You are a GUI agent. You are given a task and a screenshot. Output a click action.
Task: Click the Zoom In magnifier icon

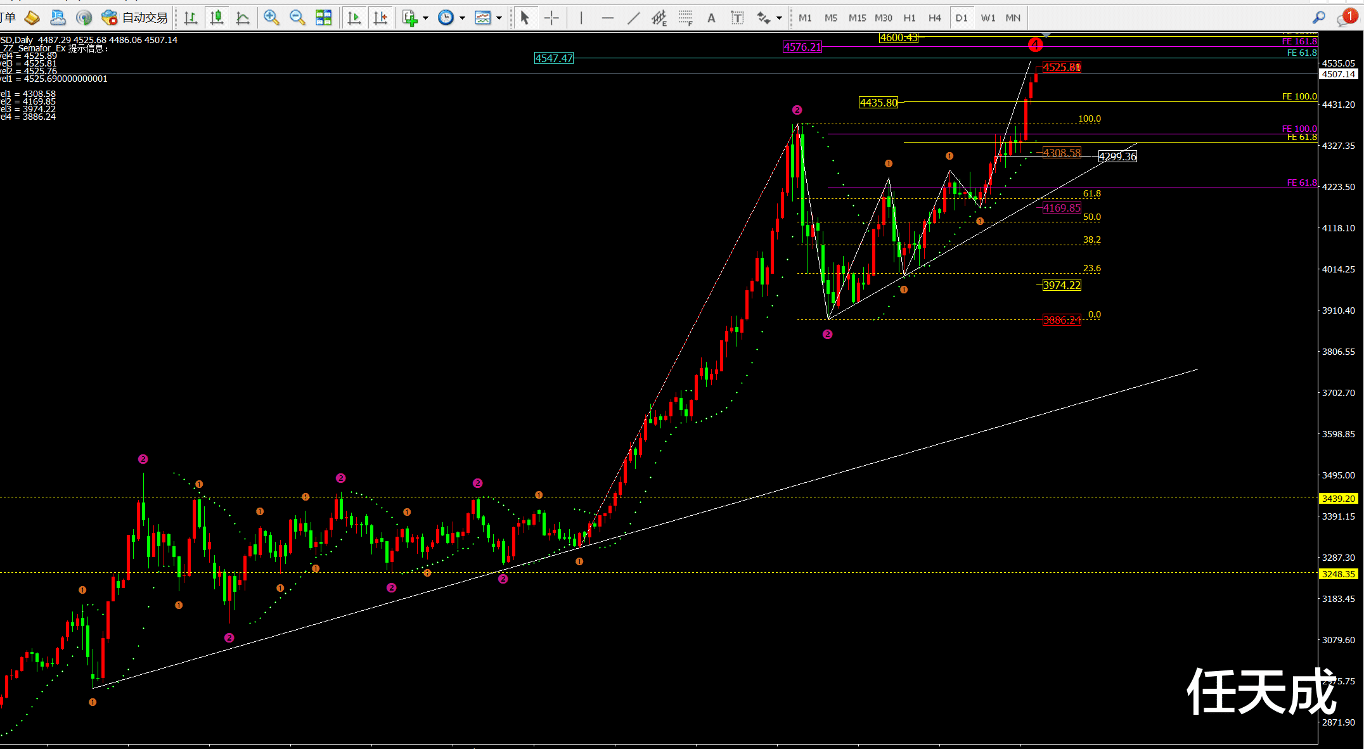[x=271, y=18]
